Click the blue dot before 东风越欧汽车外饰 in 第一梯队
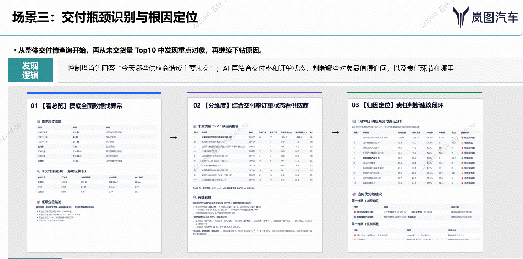Viewport: 523px width, 259px height. point(354,217)
